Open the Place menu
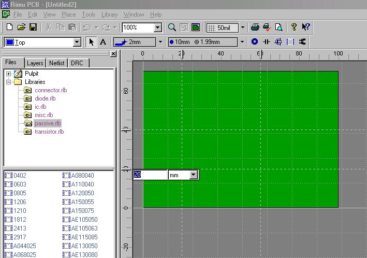The height and width of the screenshot is (258, 367). tap(68, 15)
